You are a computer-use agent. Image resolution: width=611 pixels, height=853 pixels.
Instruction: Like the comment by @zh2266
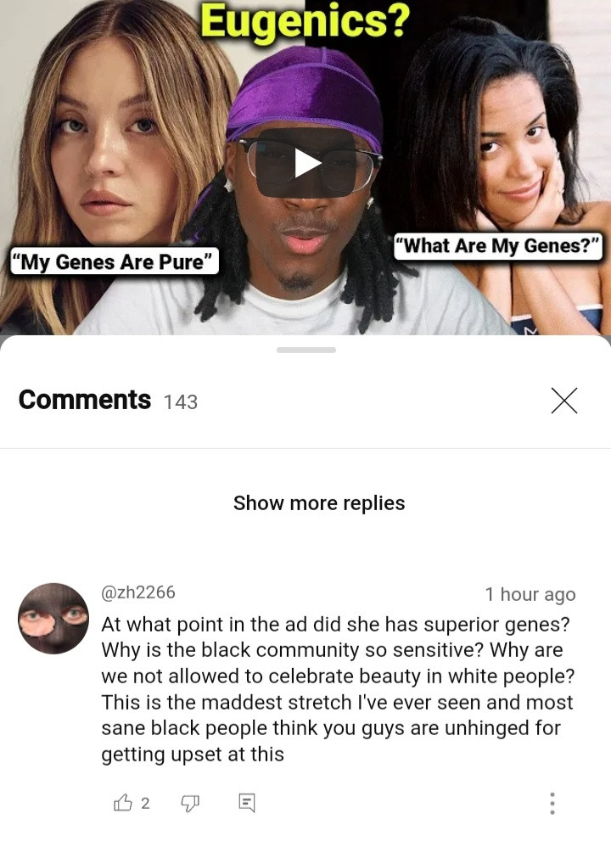(122, 802)
